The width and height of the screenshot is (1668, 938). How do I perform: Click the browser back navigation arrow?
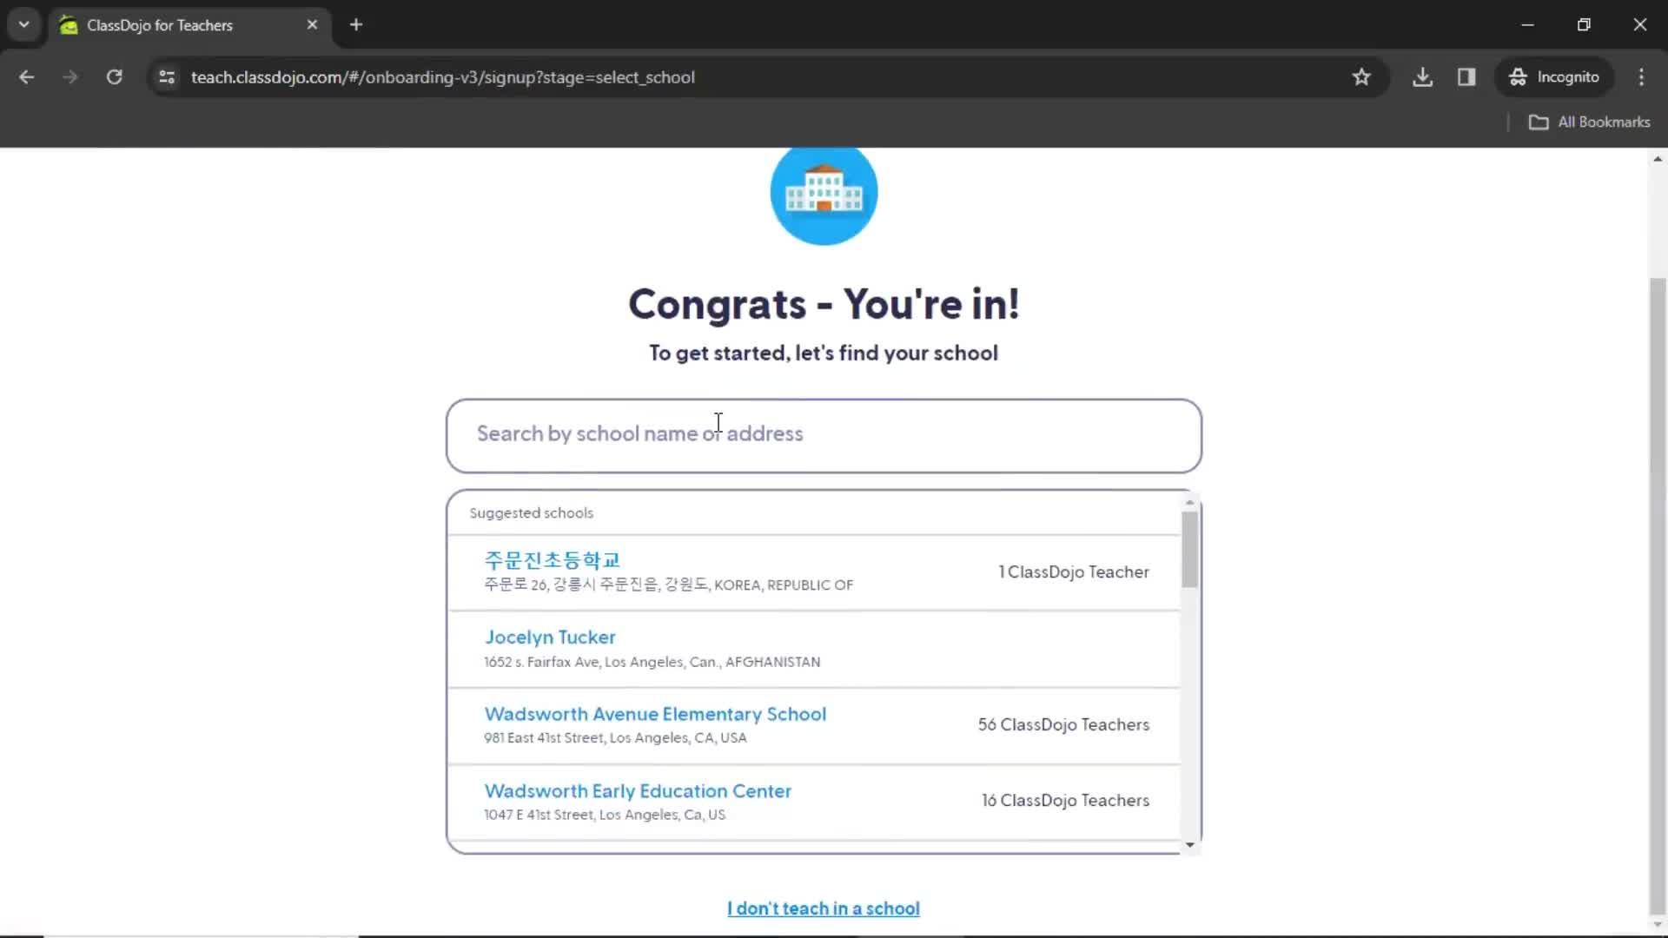click(x=26, y=76)
